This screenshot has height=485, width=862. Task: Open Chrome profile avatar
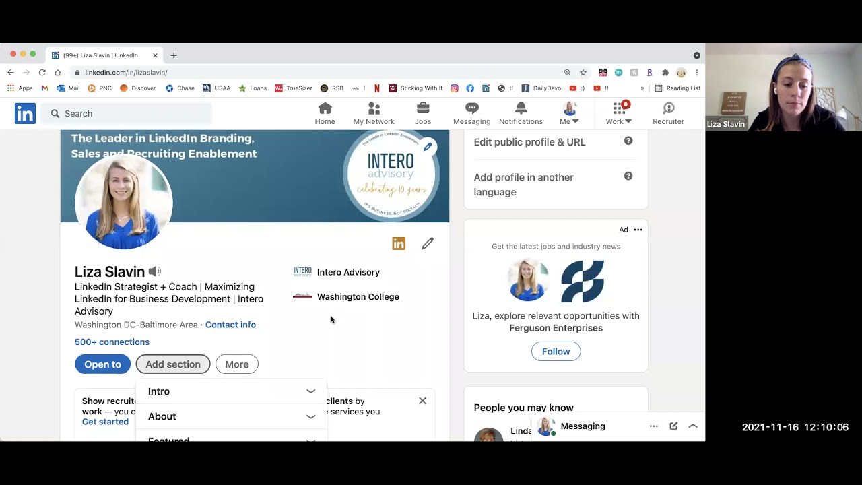[x=681, y=72]
